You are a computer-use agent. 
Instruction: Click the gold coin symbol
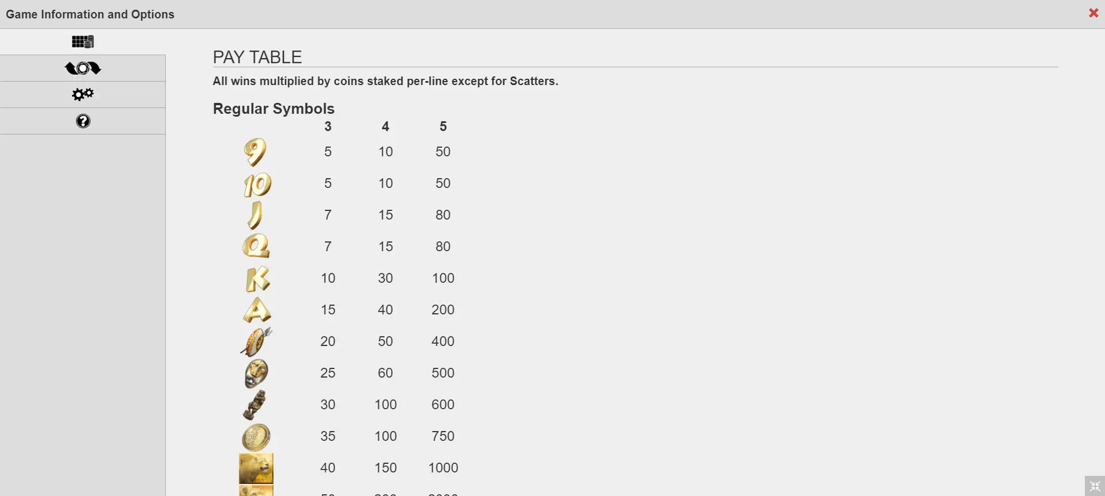pos(256,437)
